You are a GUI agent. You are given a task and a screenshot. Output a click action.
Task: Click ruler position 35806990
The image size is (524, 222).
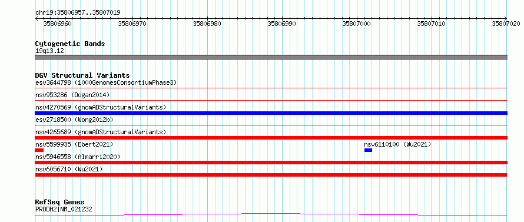(x=281, y=24)
